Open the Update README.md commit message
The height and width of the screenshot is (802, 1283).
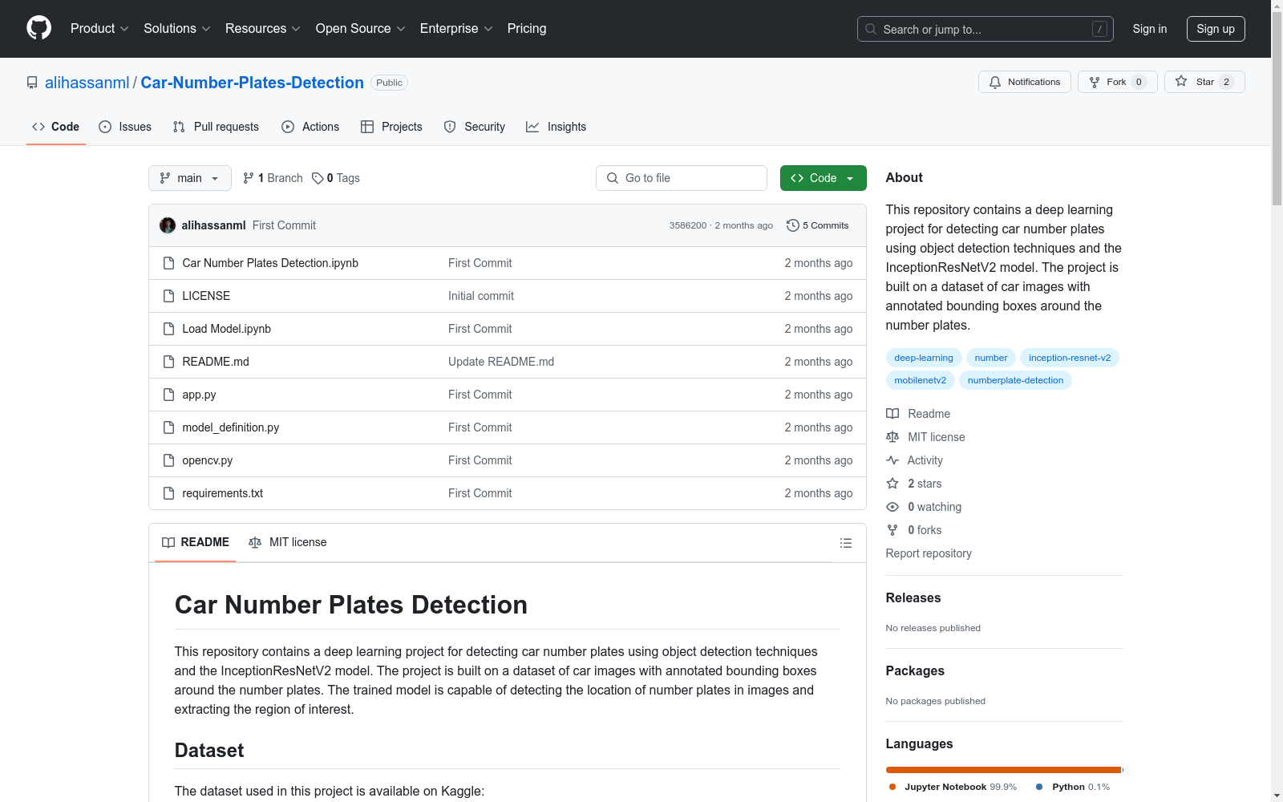501,362
